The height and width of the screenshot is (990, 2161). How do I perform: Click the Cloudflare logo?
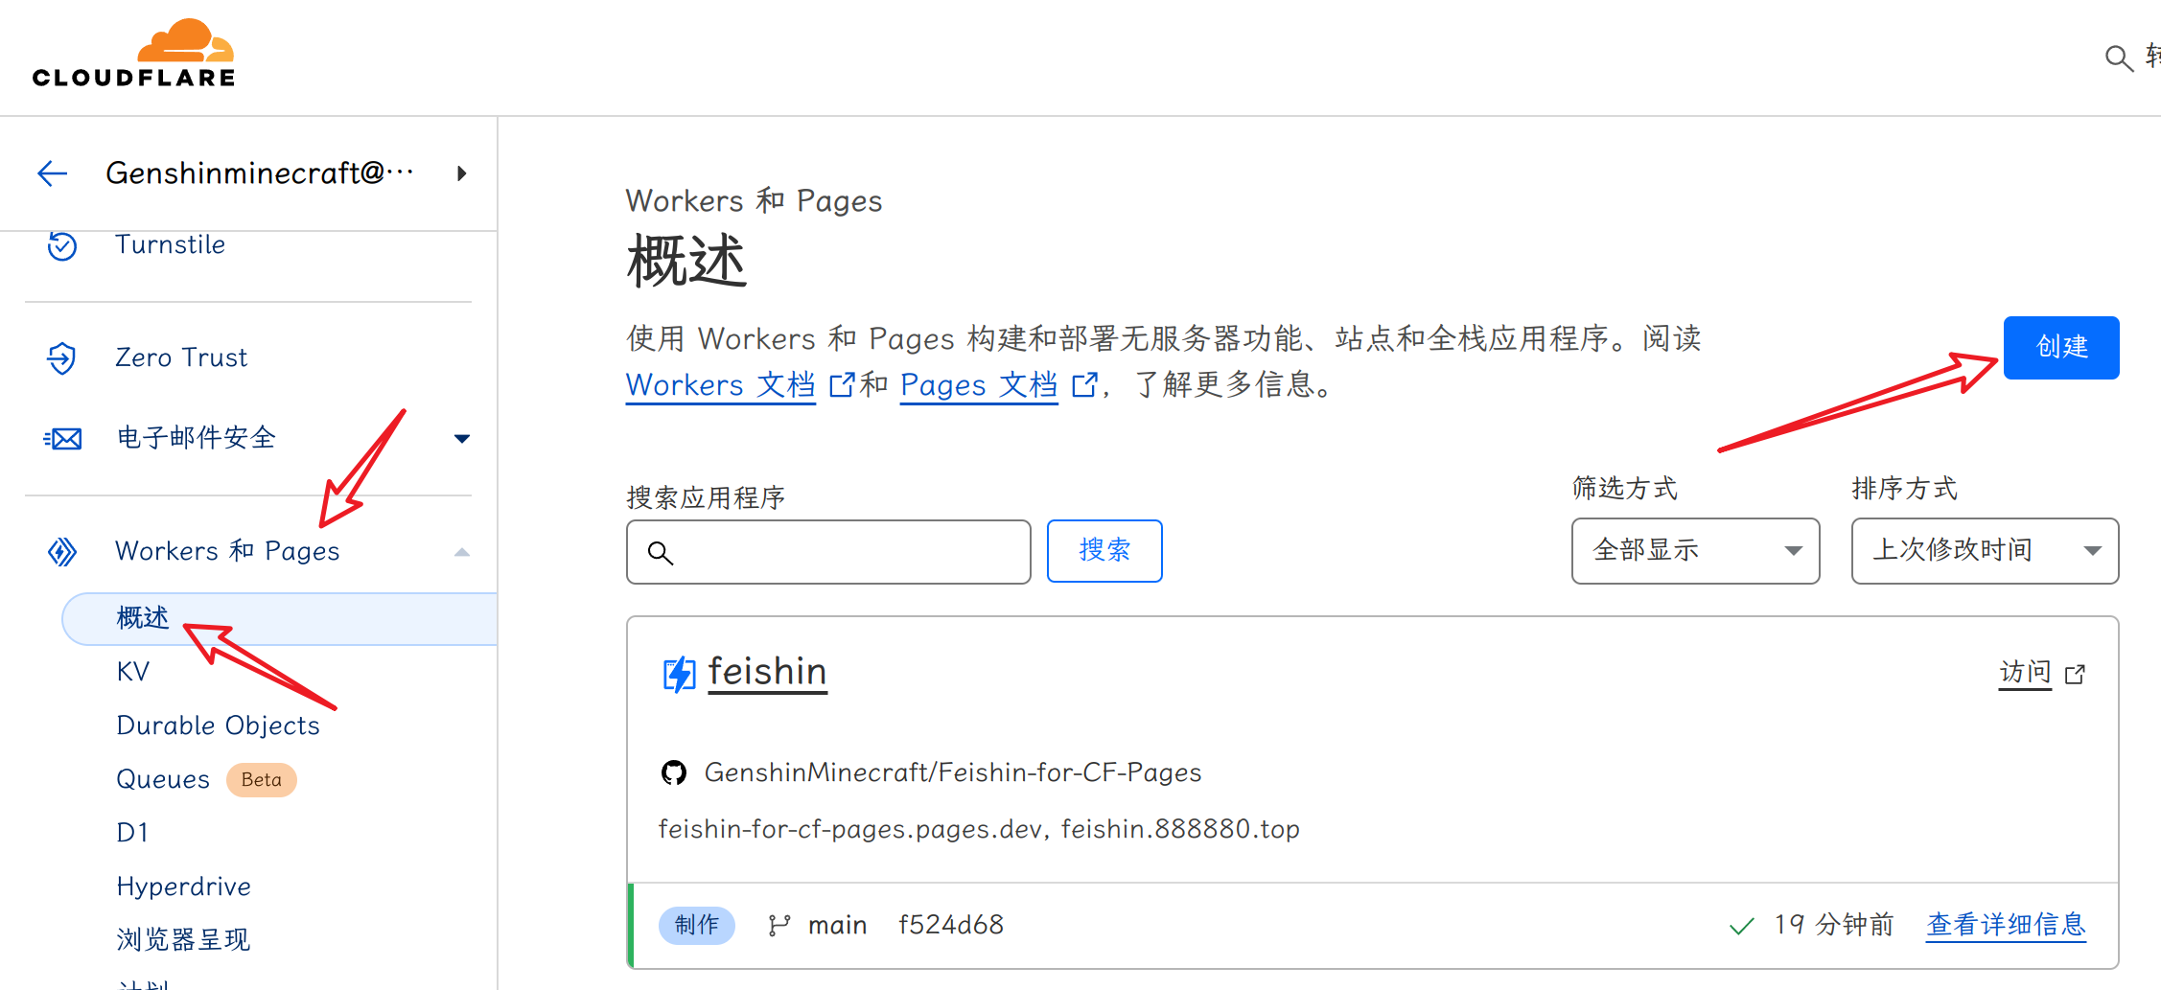[133, 54]
